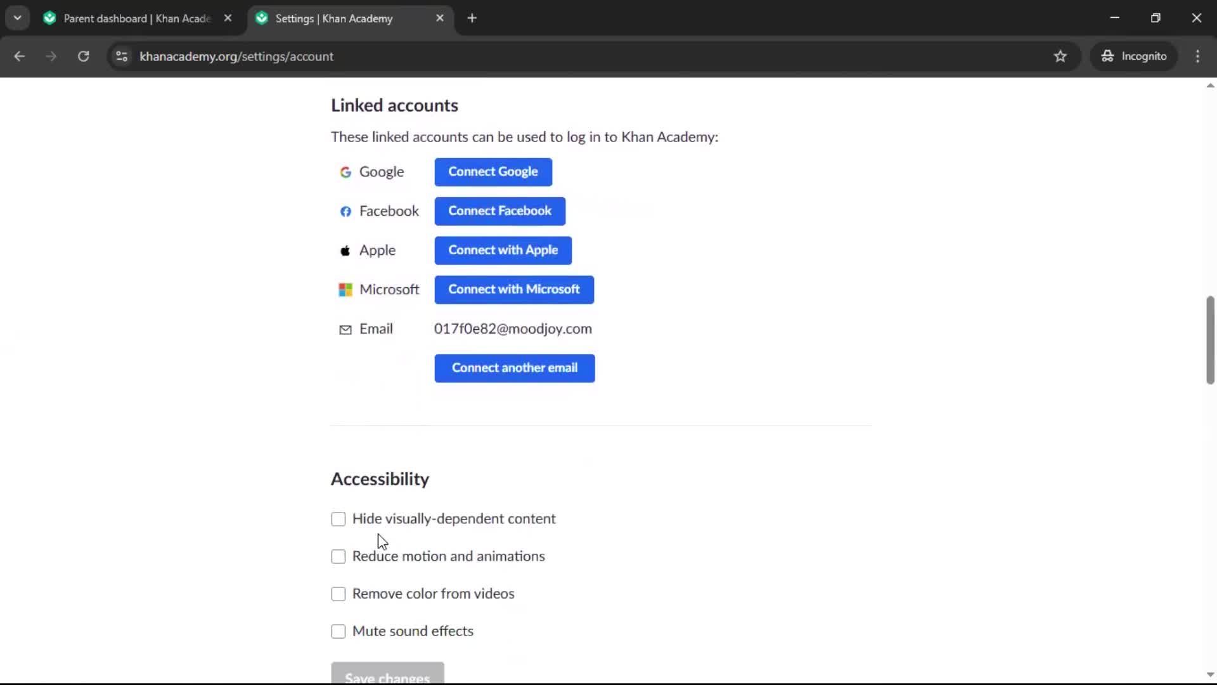
Task: Click the scrollbar down arrow
Action: click(x=1210, y=675)
